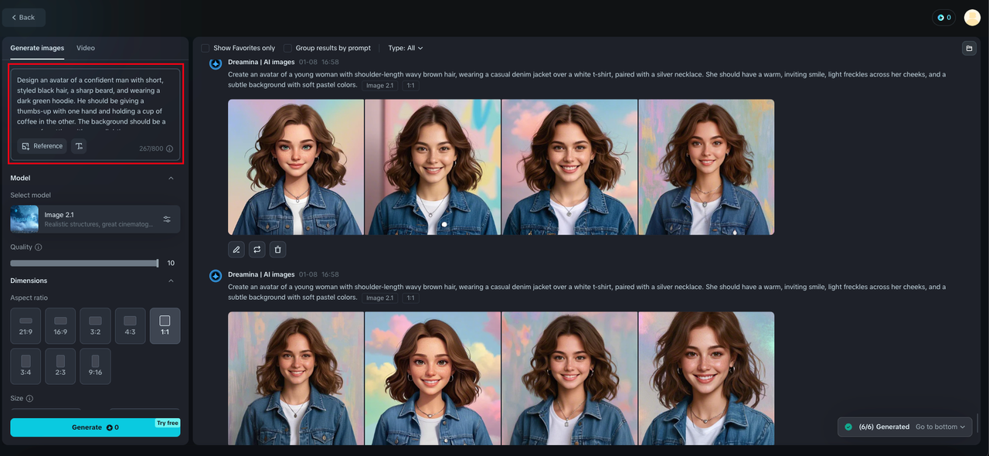Click the delete trash icon under first result
989x456 pixels.
click(278, 250)
